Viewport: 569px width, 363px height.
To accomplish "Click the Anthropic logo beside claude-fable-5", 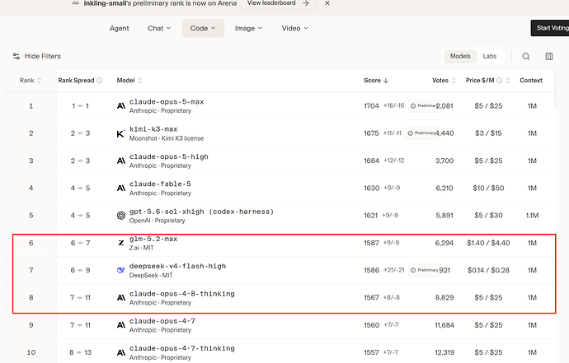I will point(121,188).
